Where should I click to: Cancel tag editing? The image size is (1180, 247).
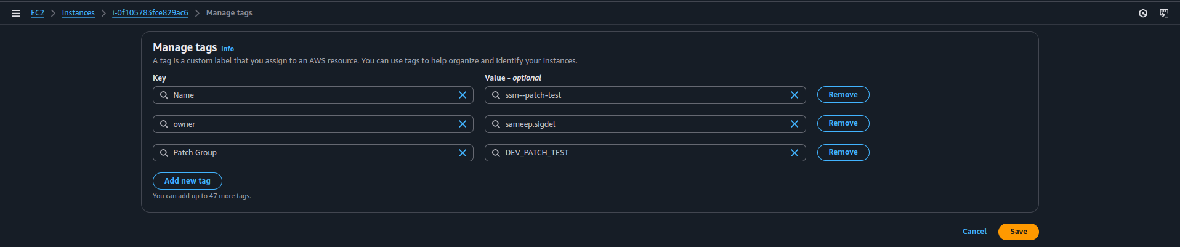(x=974, y=232)
